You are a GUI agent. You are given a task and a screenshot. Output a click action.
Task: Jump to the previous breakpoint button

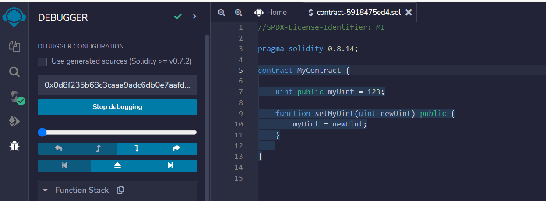point(64,166)
